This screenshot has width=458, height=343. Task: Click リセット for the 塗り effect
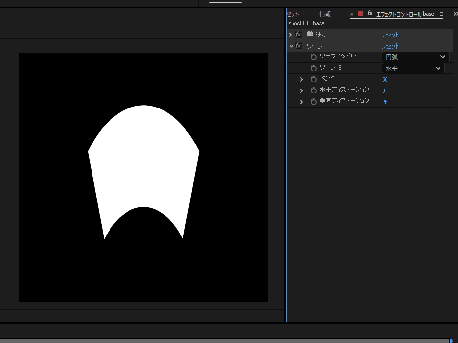[389, 35]
